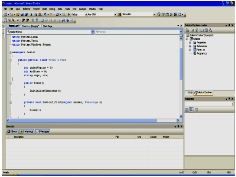Expand the References node in Solution Explorer
The height and width of the screenshot is (177, 236).
click(190, 46)
